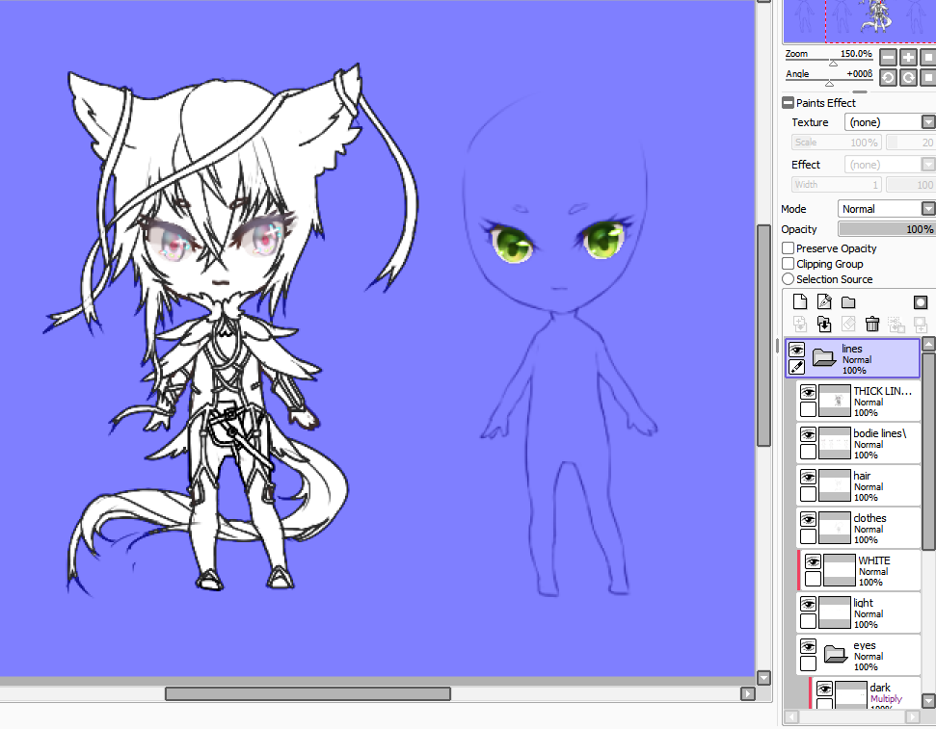Click canvas vertical scroll down arrow

(x=763, y=678)
